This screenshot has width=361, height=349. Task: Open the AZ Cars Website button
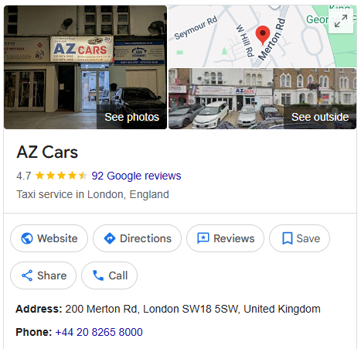(x=49, y=238)
